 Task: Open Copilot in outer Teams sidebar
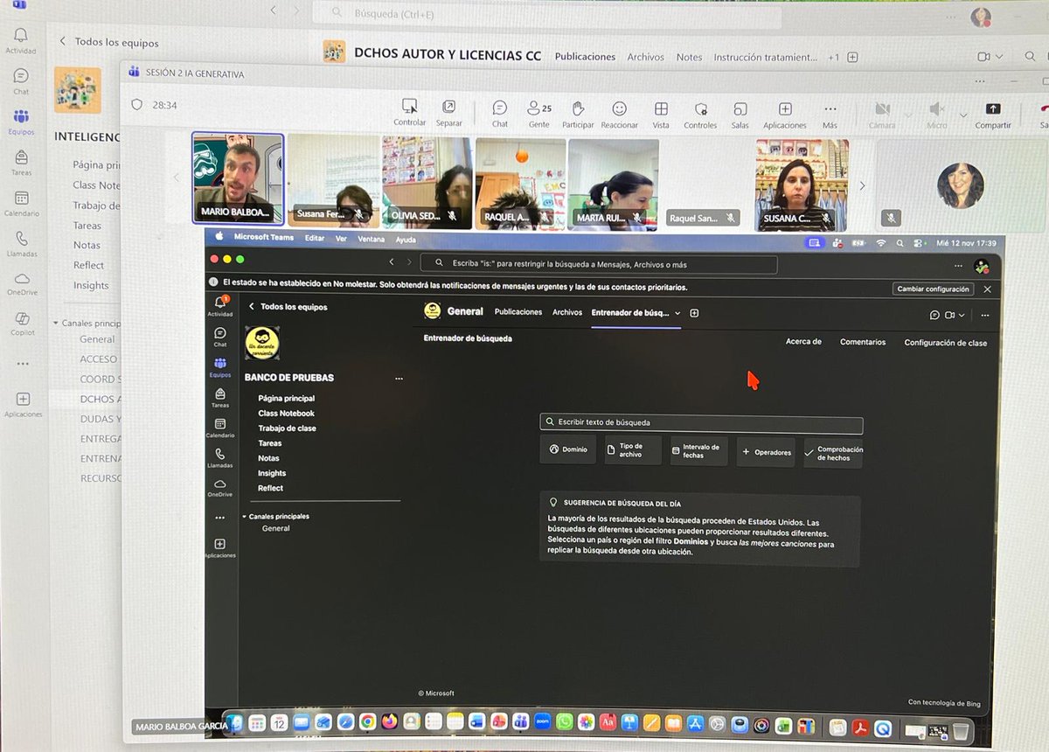pos(23,324)
